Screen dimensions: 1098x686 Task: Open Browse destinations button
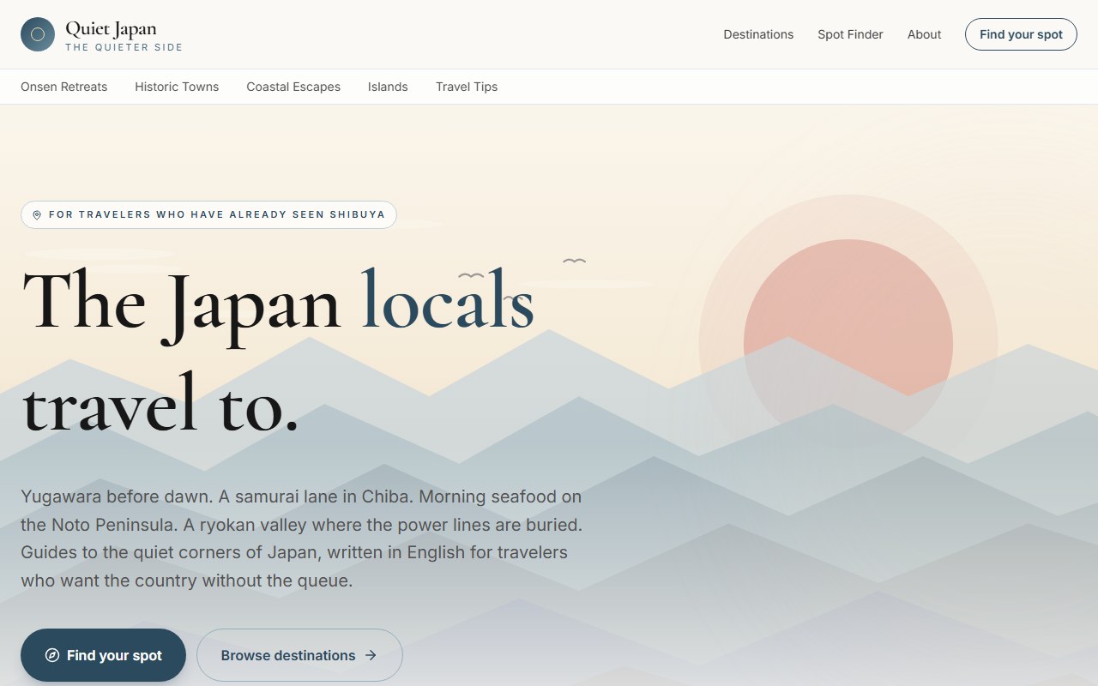click(x=299, y=655)
